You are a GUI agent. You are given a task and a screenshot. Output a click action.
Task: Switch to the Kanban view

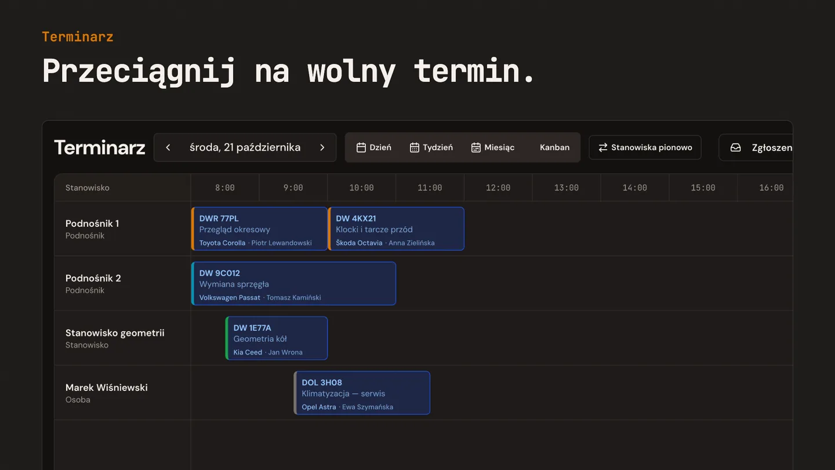pos(554,147)
